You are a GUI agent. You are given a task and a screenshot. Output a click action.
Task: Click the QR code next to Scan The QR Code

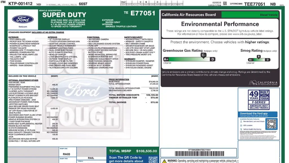pyautogui.click(x=153, y=160)
